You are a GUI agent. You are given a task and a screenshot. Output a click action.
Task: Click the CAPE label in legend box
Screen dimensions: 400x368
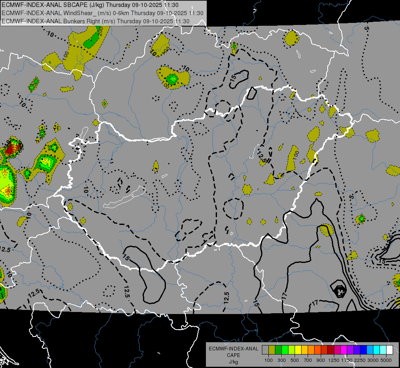pyautogui.click(x=233, y=355)
